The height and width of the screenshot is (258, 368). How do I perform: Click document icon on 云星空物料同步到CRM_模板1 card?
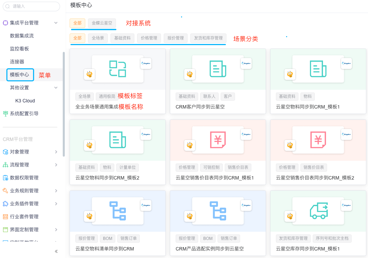318,69
